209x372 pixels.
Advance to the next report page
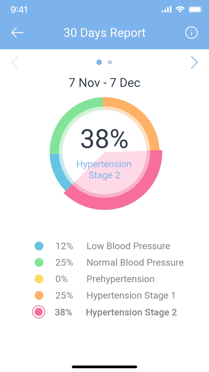point(194,62)
